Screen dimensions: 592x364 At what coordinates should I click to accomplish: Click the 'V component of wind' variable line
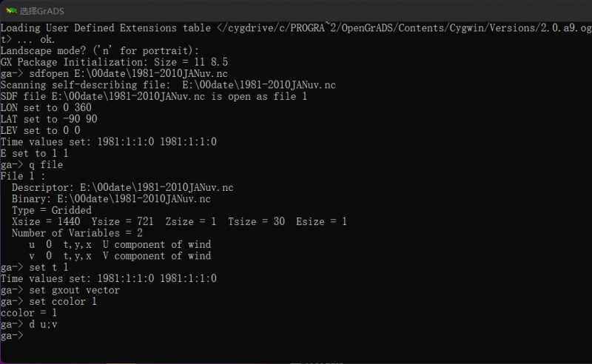(x=119, y=256)
